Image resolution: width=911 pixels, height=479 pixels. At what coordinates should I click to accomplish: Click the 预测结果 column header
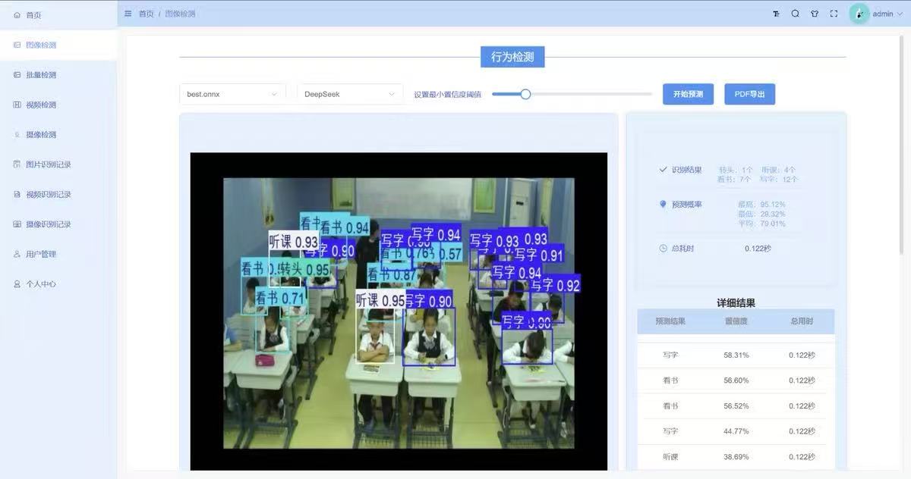coord(670,321)
